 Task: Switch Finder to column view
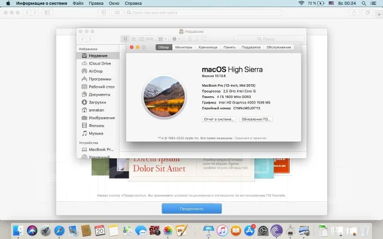coord(141,39)
